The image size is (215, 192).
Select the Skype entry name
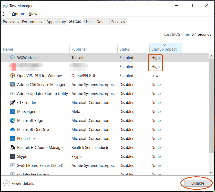22,157
